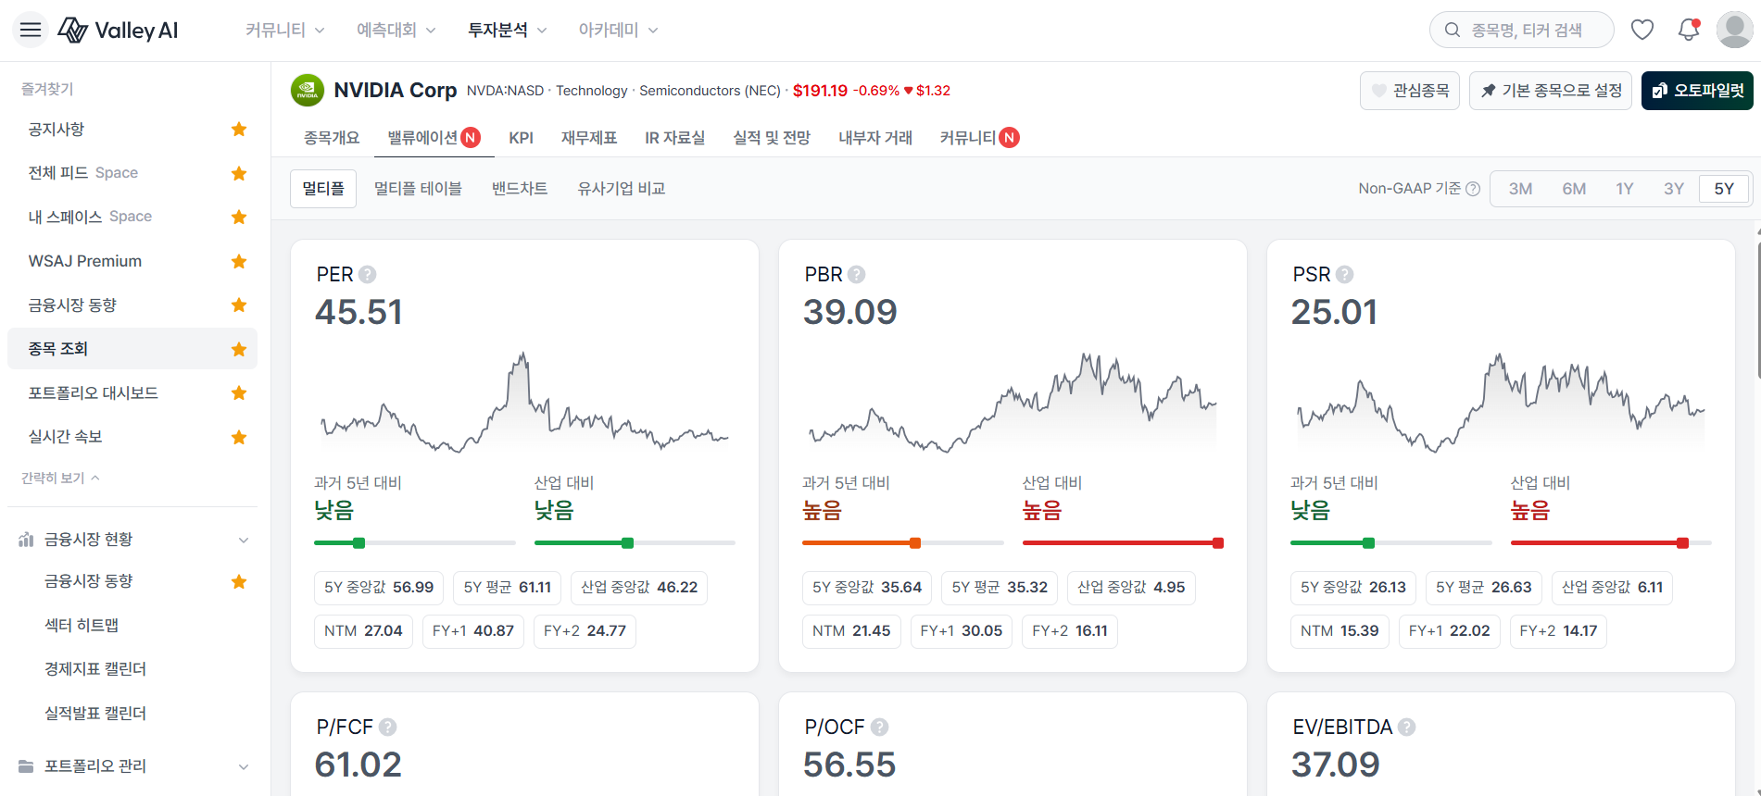Click the PER help question mark icon
The height and width of the screenshot is (796, 1761).
click(368, 275)
